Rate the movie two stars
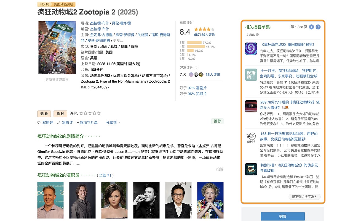This screenshot has width=353, height=221. click(85, 113)
